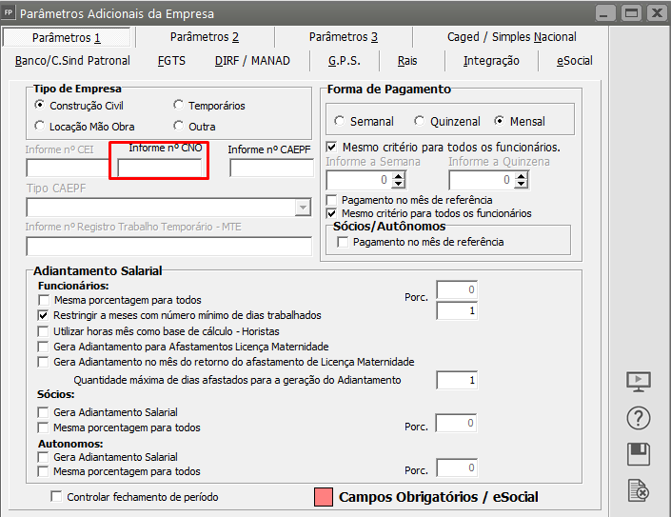Maximize the Parâmetros Adicionais window

pos(630,13)
